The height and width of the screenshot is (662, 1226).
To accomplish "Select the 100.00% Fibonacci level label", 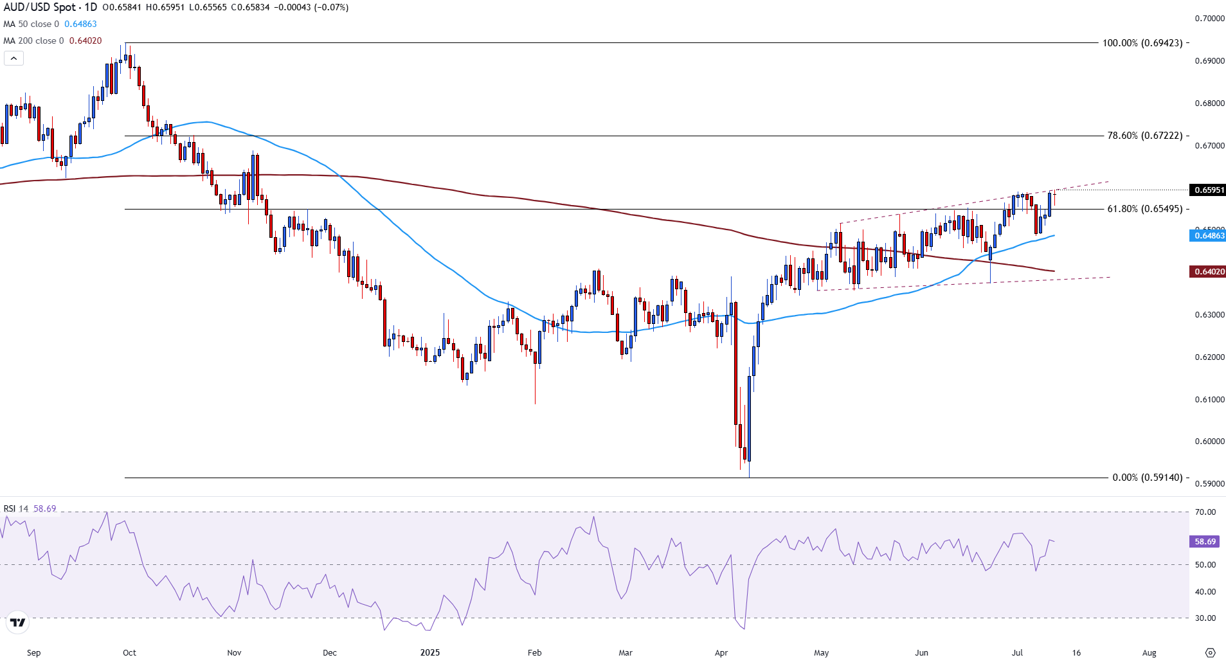I will (x=1142, y=43).
